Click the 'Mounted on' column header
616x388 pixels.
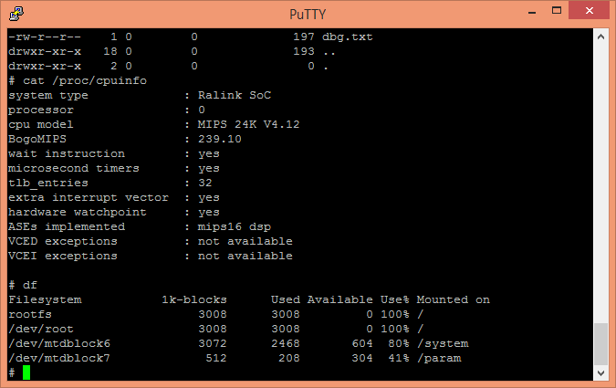[453, 299]
